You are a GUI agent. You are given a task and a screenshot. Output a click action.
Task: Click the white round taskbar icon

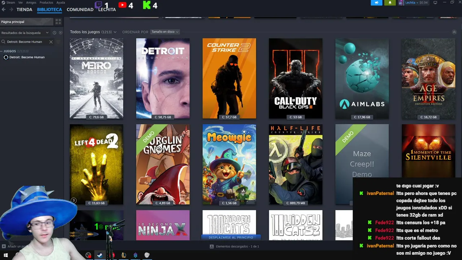(x=147, y=255)
